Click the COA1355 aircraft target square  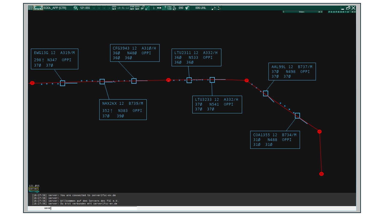coord(297,115)
